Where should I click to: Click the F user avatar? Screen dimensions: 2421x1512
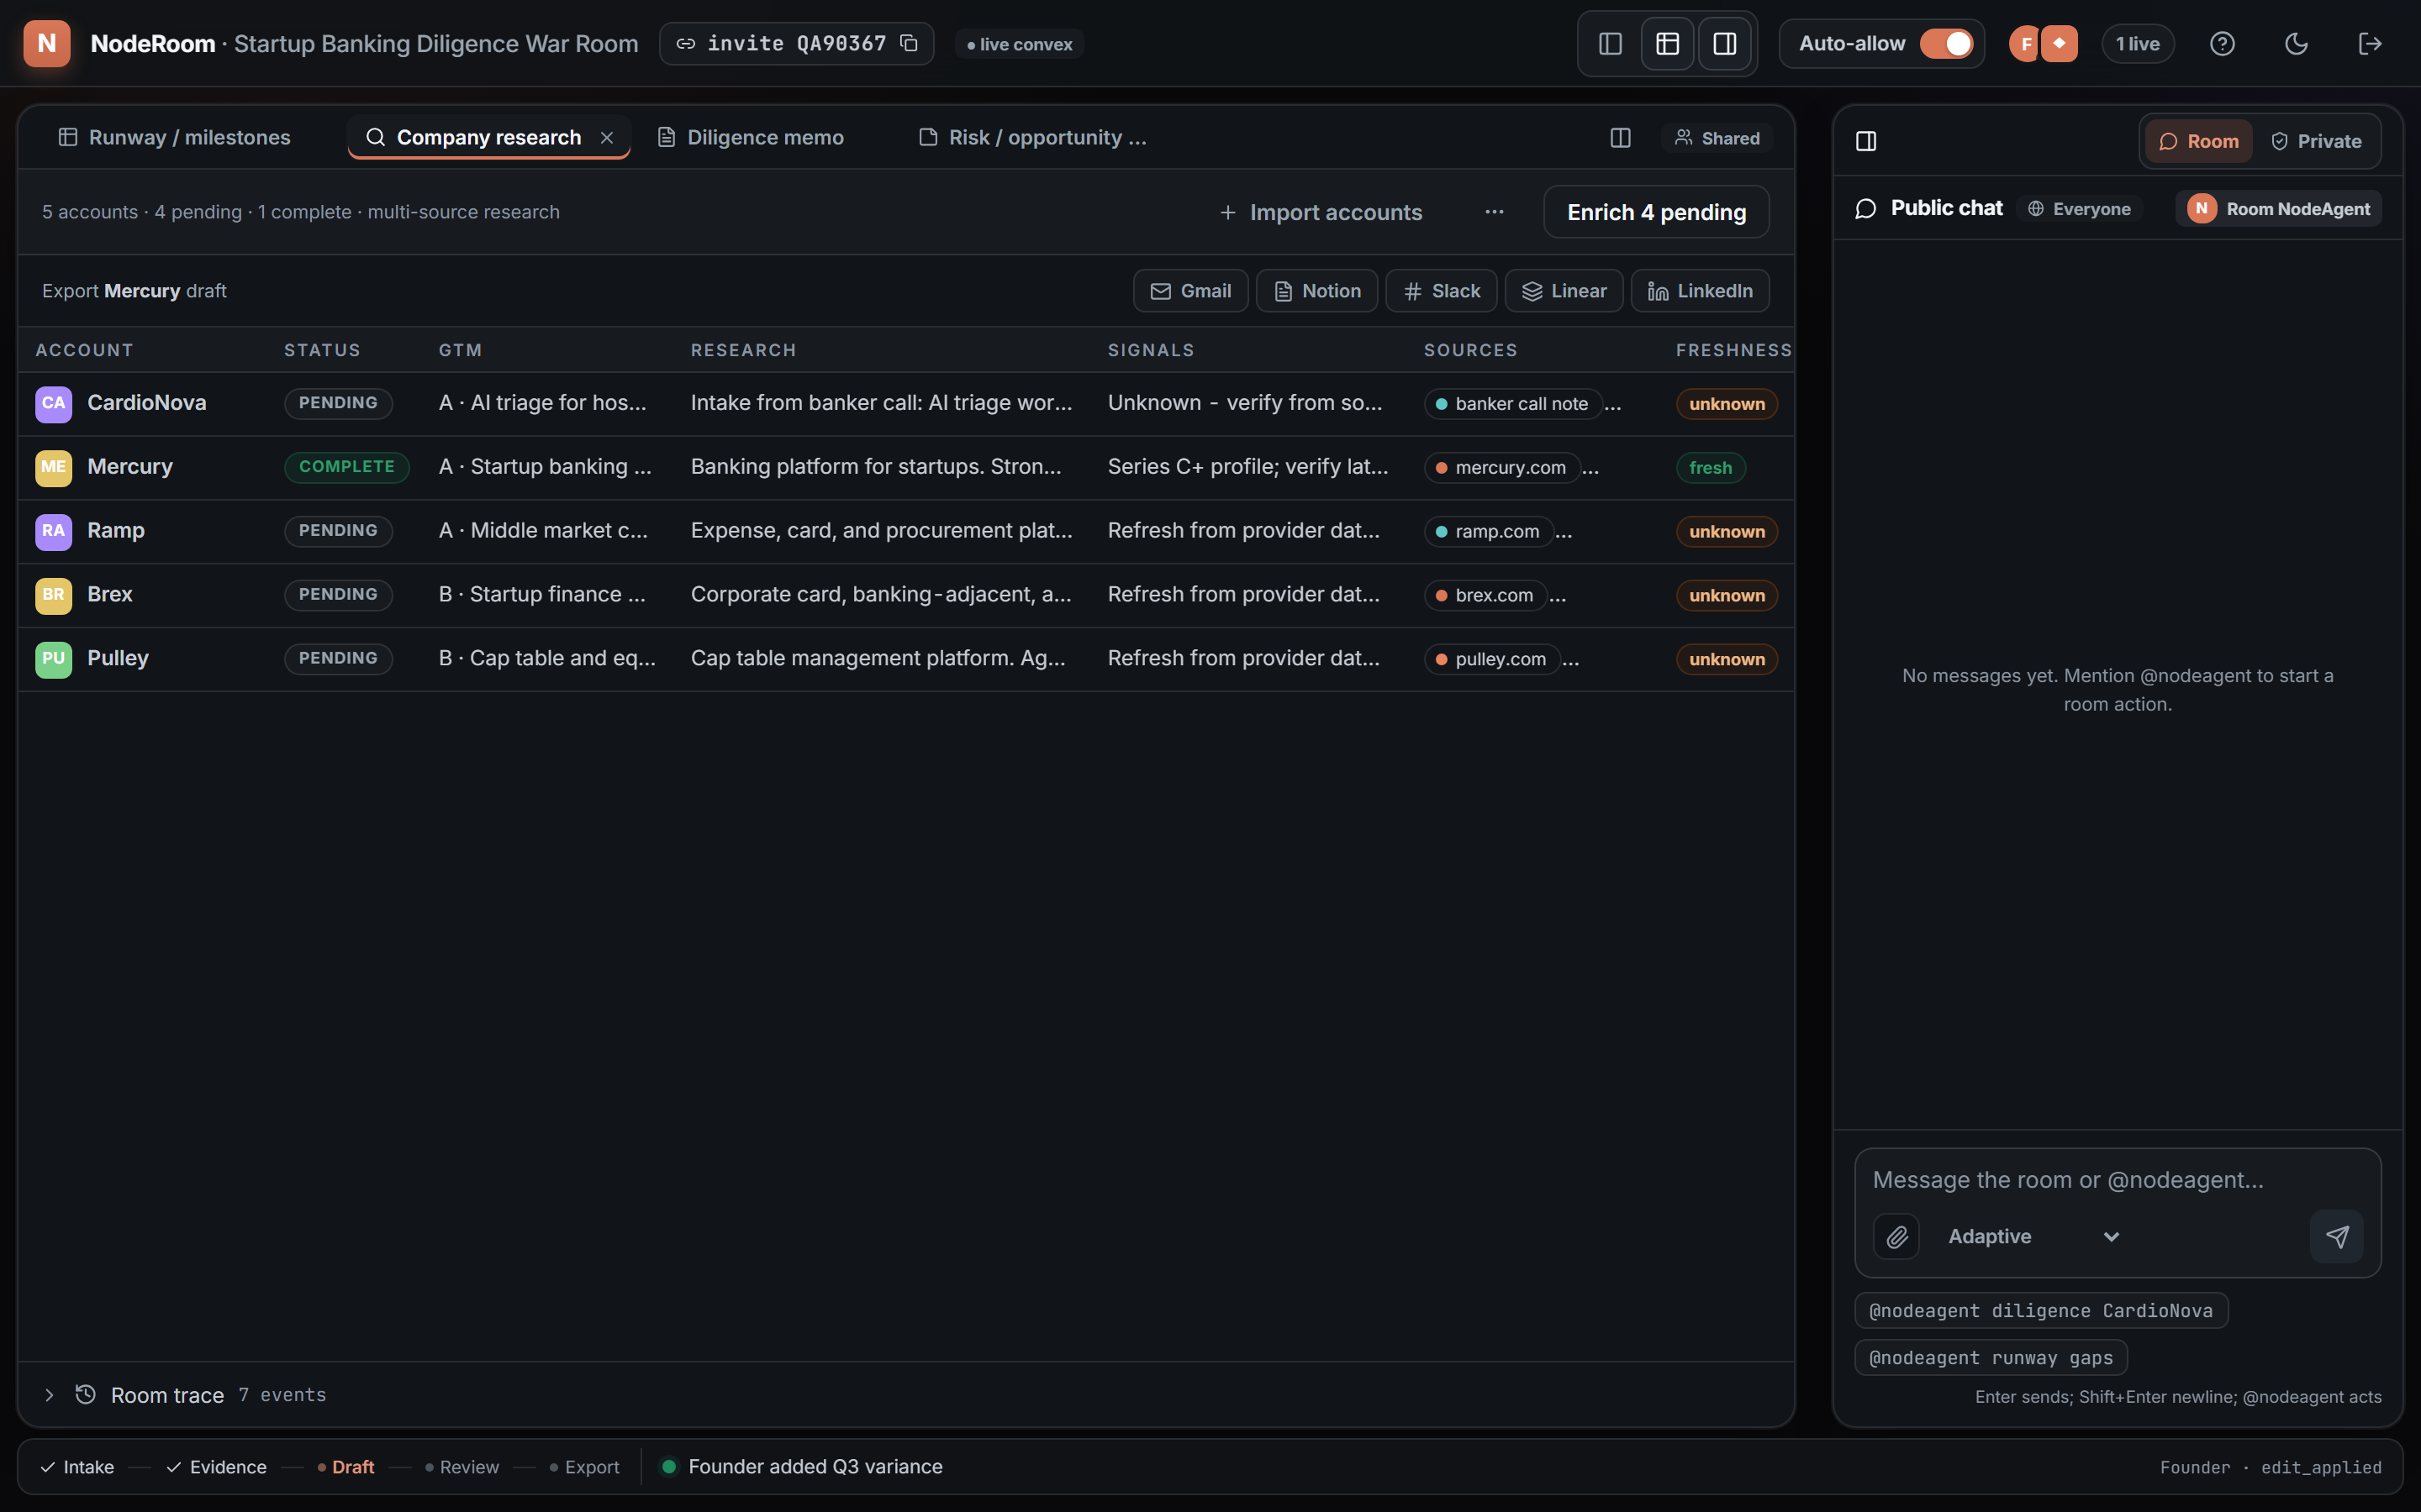click(x=2024, y=43)
